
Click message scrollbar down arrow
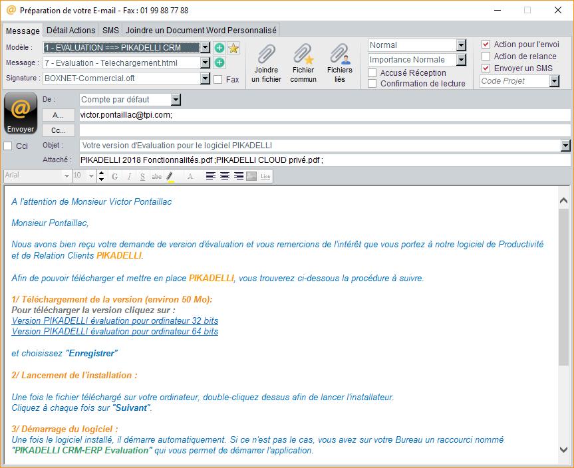[x=564, y=449]
